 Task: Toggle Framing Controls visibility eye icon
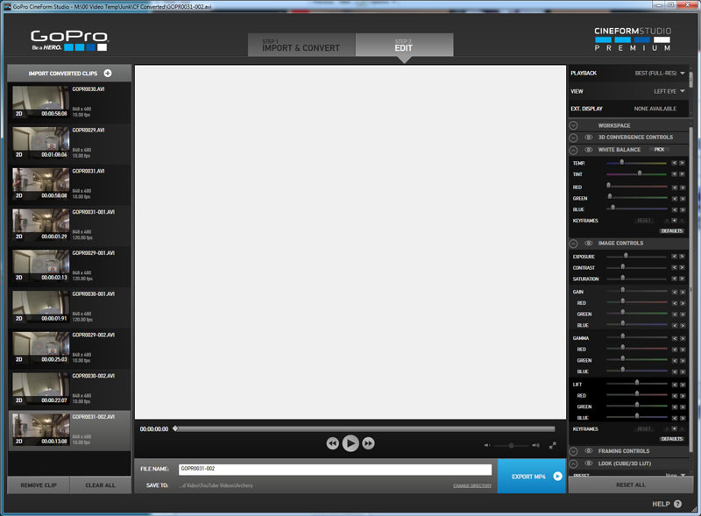pos(588,450)
